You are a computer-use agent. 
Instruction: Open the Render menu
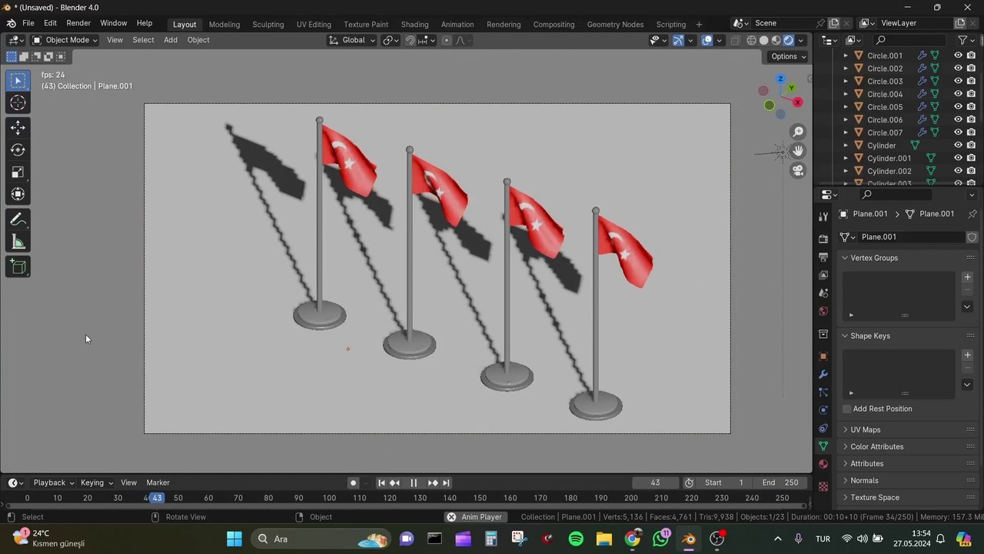(78, 23)
